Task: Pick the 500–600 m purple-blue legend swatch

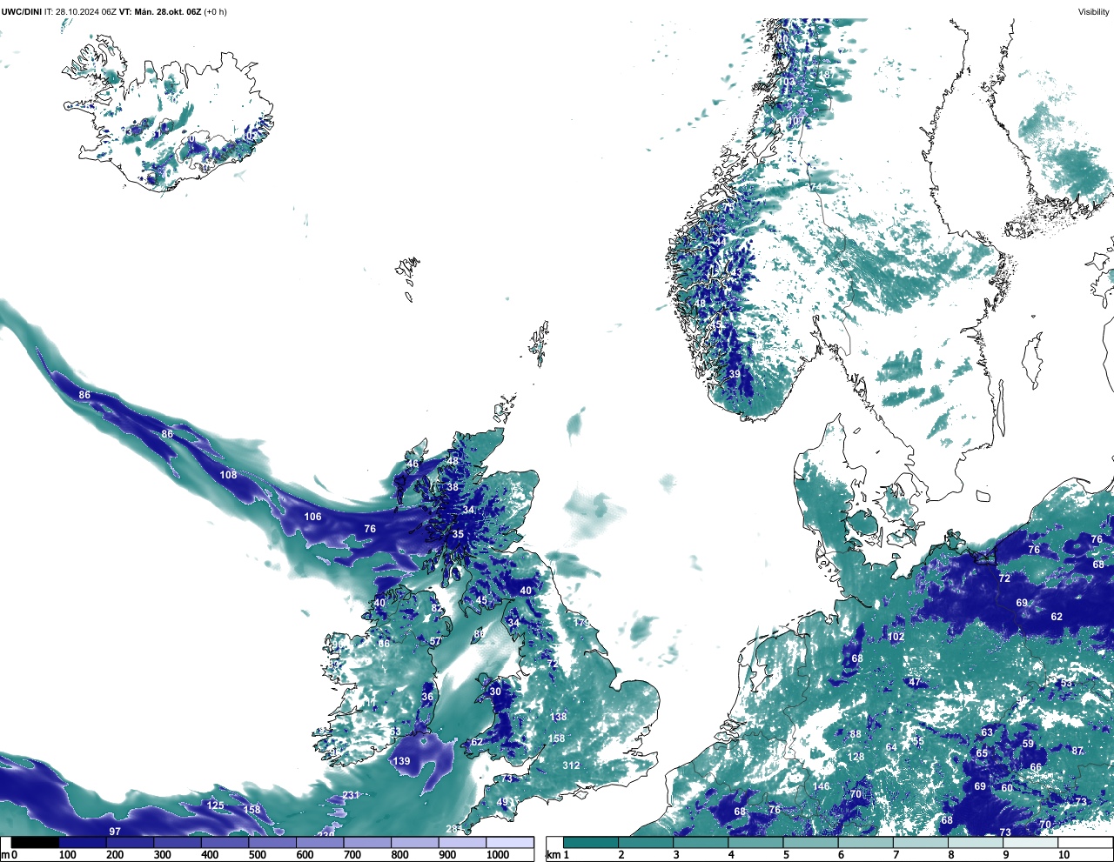Action: 272,842
